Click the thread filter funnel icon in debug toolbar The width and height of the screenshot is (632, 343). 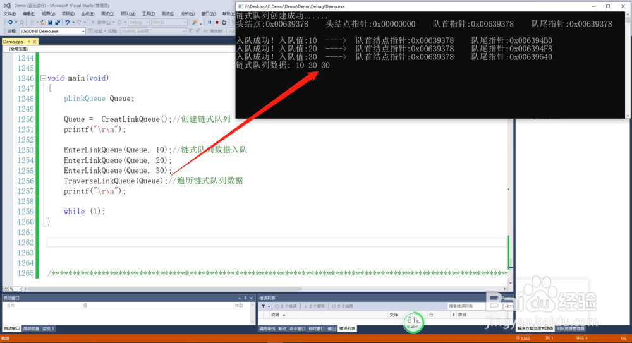pyautogui.click(x=191, y=31)
